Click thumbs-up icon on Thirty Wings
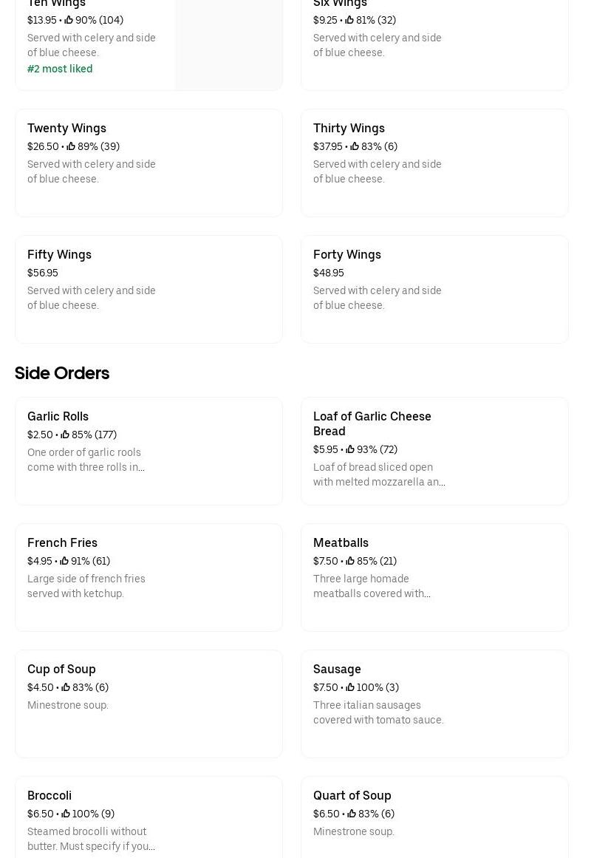The image size is (594, 858). [x=355, y=146]
